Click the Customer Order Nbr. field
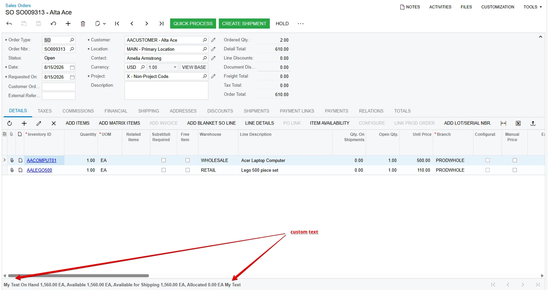551x290 pixels. coord(59,87)
